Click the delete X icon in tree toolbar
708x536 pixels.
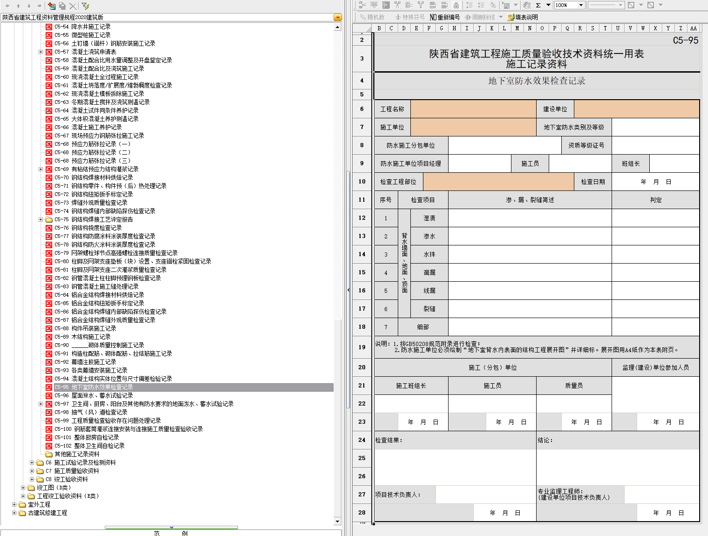[x=73, y=6]
